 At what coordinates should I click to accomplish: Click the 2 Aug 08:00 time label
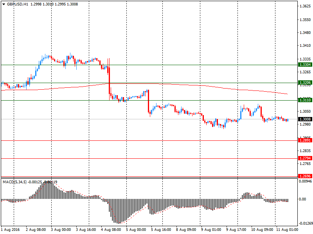[x=36, y=230]
